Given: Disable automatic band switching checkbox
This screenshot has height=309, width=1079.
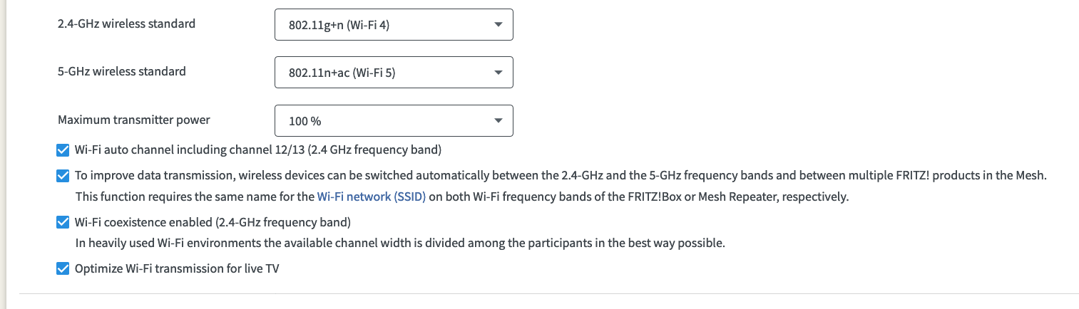Looking at the screenshot, I should point(63,175).
